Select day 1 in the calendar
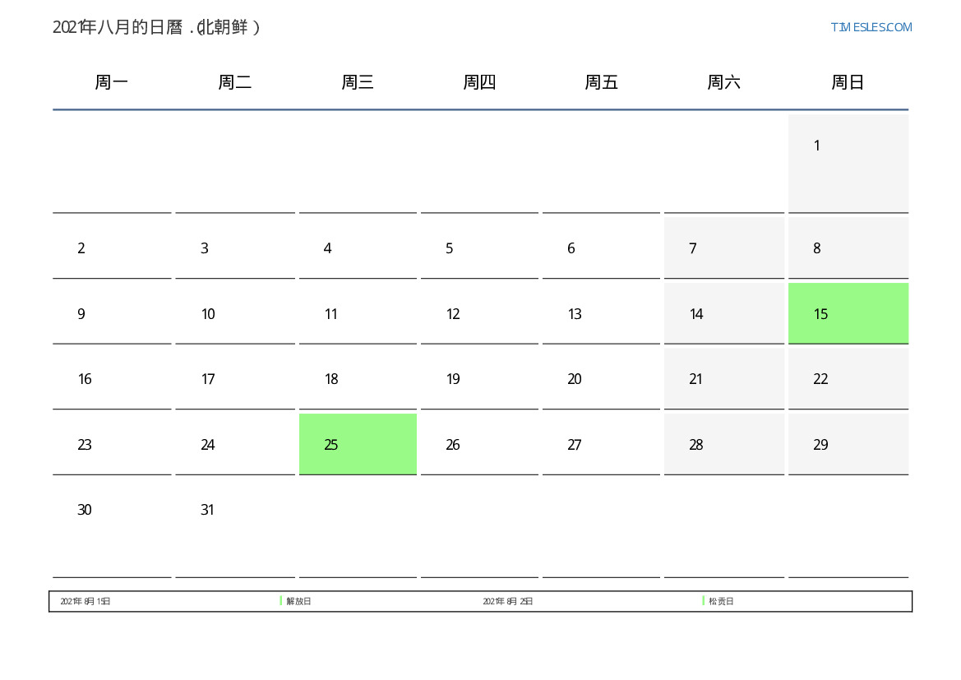Screen dimensions: 961x680 click(x=848, y=164)
